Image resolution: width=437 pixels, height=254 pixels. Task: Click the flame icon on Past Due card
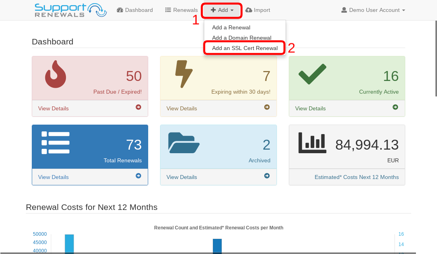point(56,74)
